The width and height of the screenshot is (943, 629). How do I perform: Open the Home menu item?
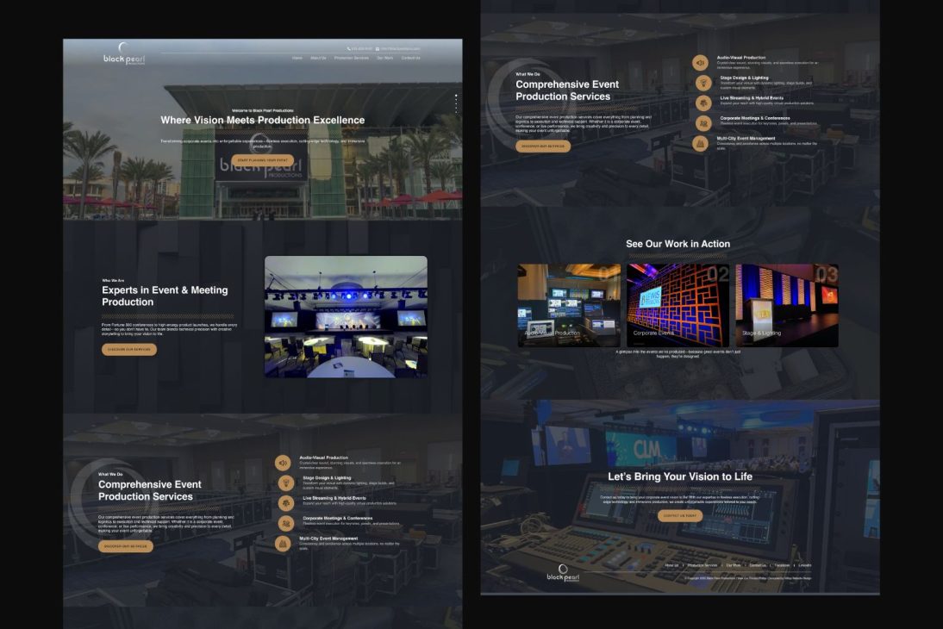point(297,58)
